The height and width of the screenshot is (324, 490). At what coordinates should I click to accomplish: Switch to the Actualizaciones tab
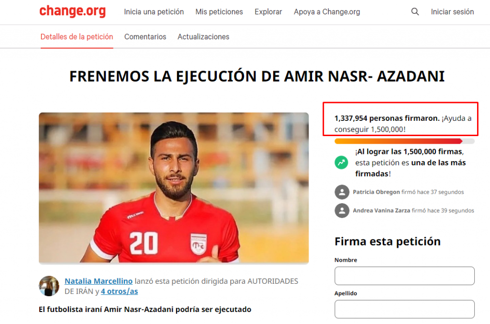coord(203,36)
